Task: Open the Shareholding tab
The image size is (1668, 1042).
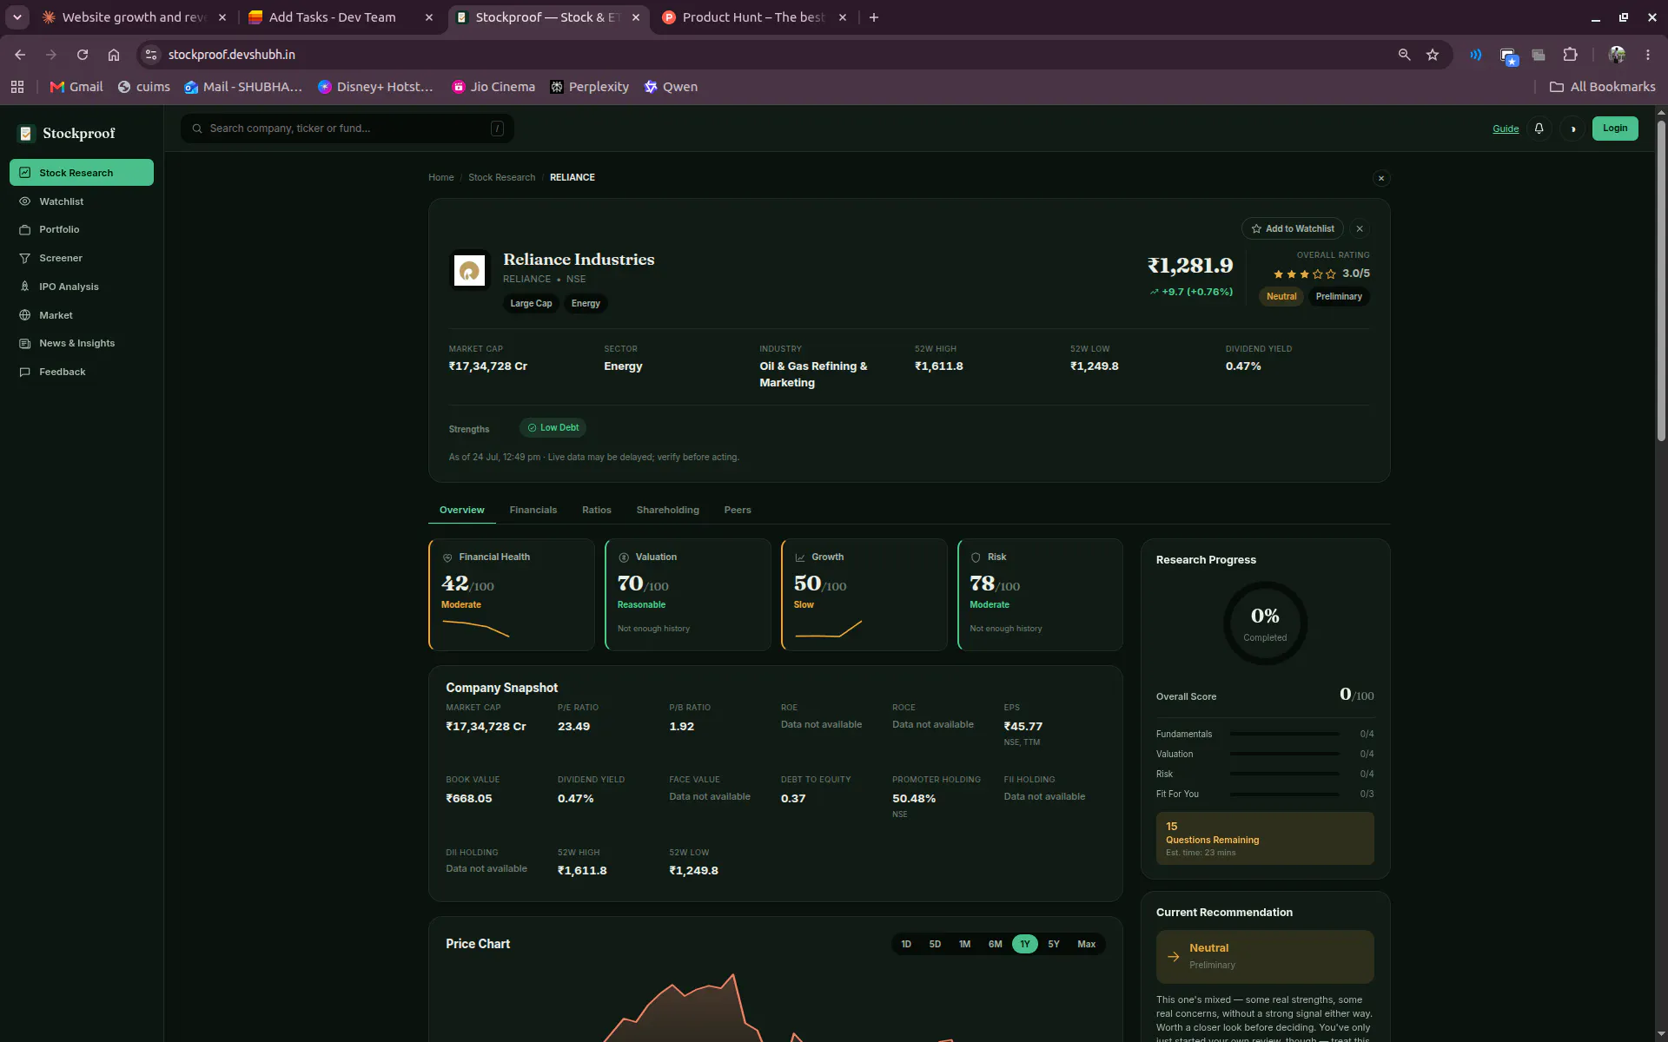Action: 668,510
